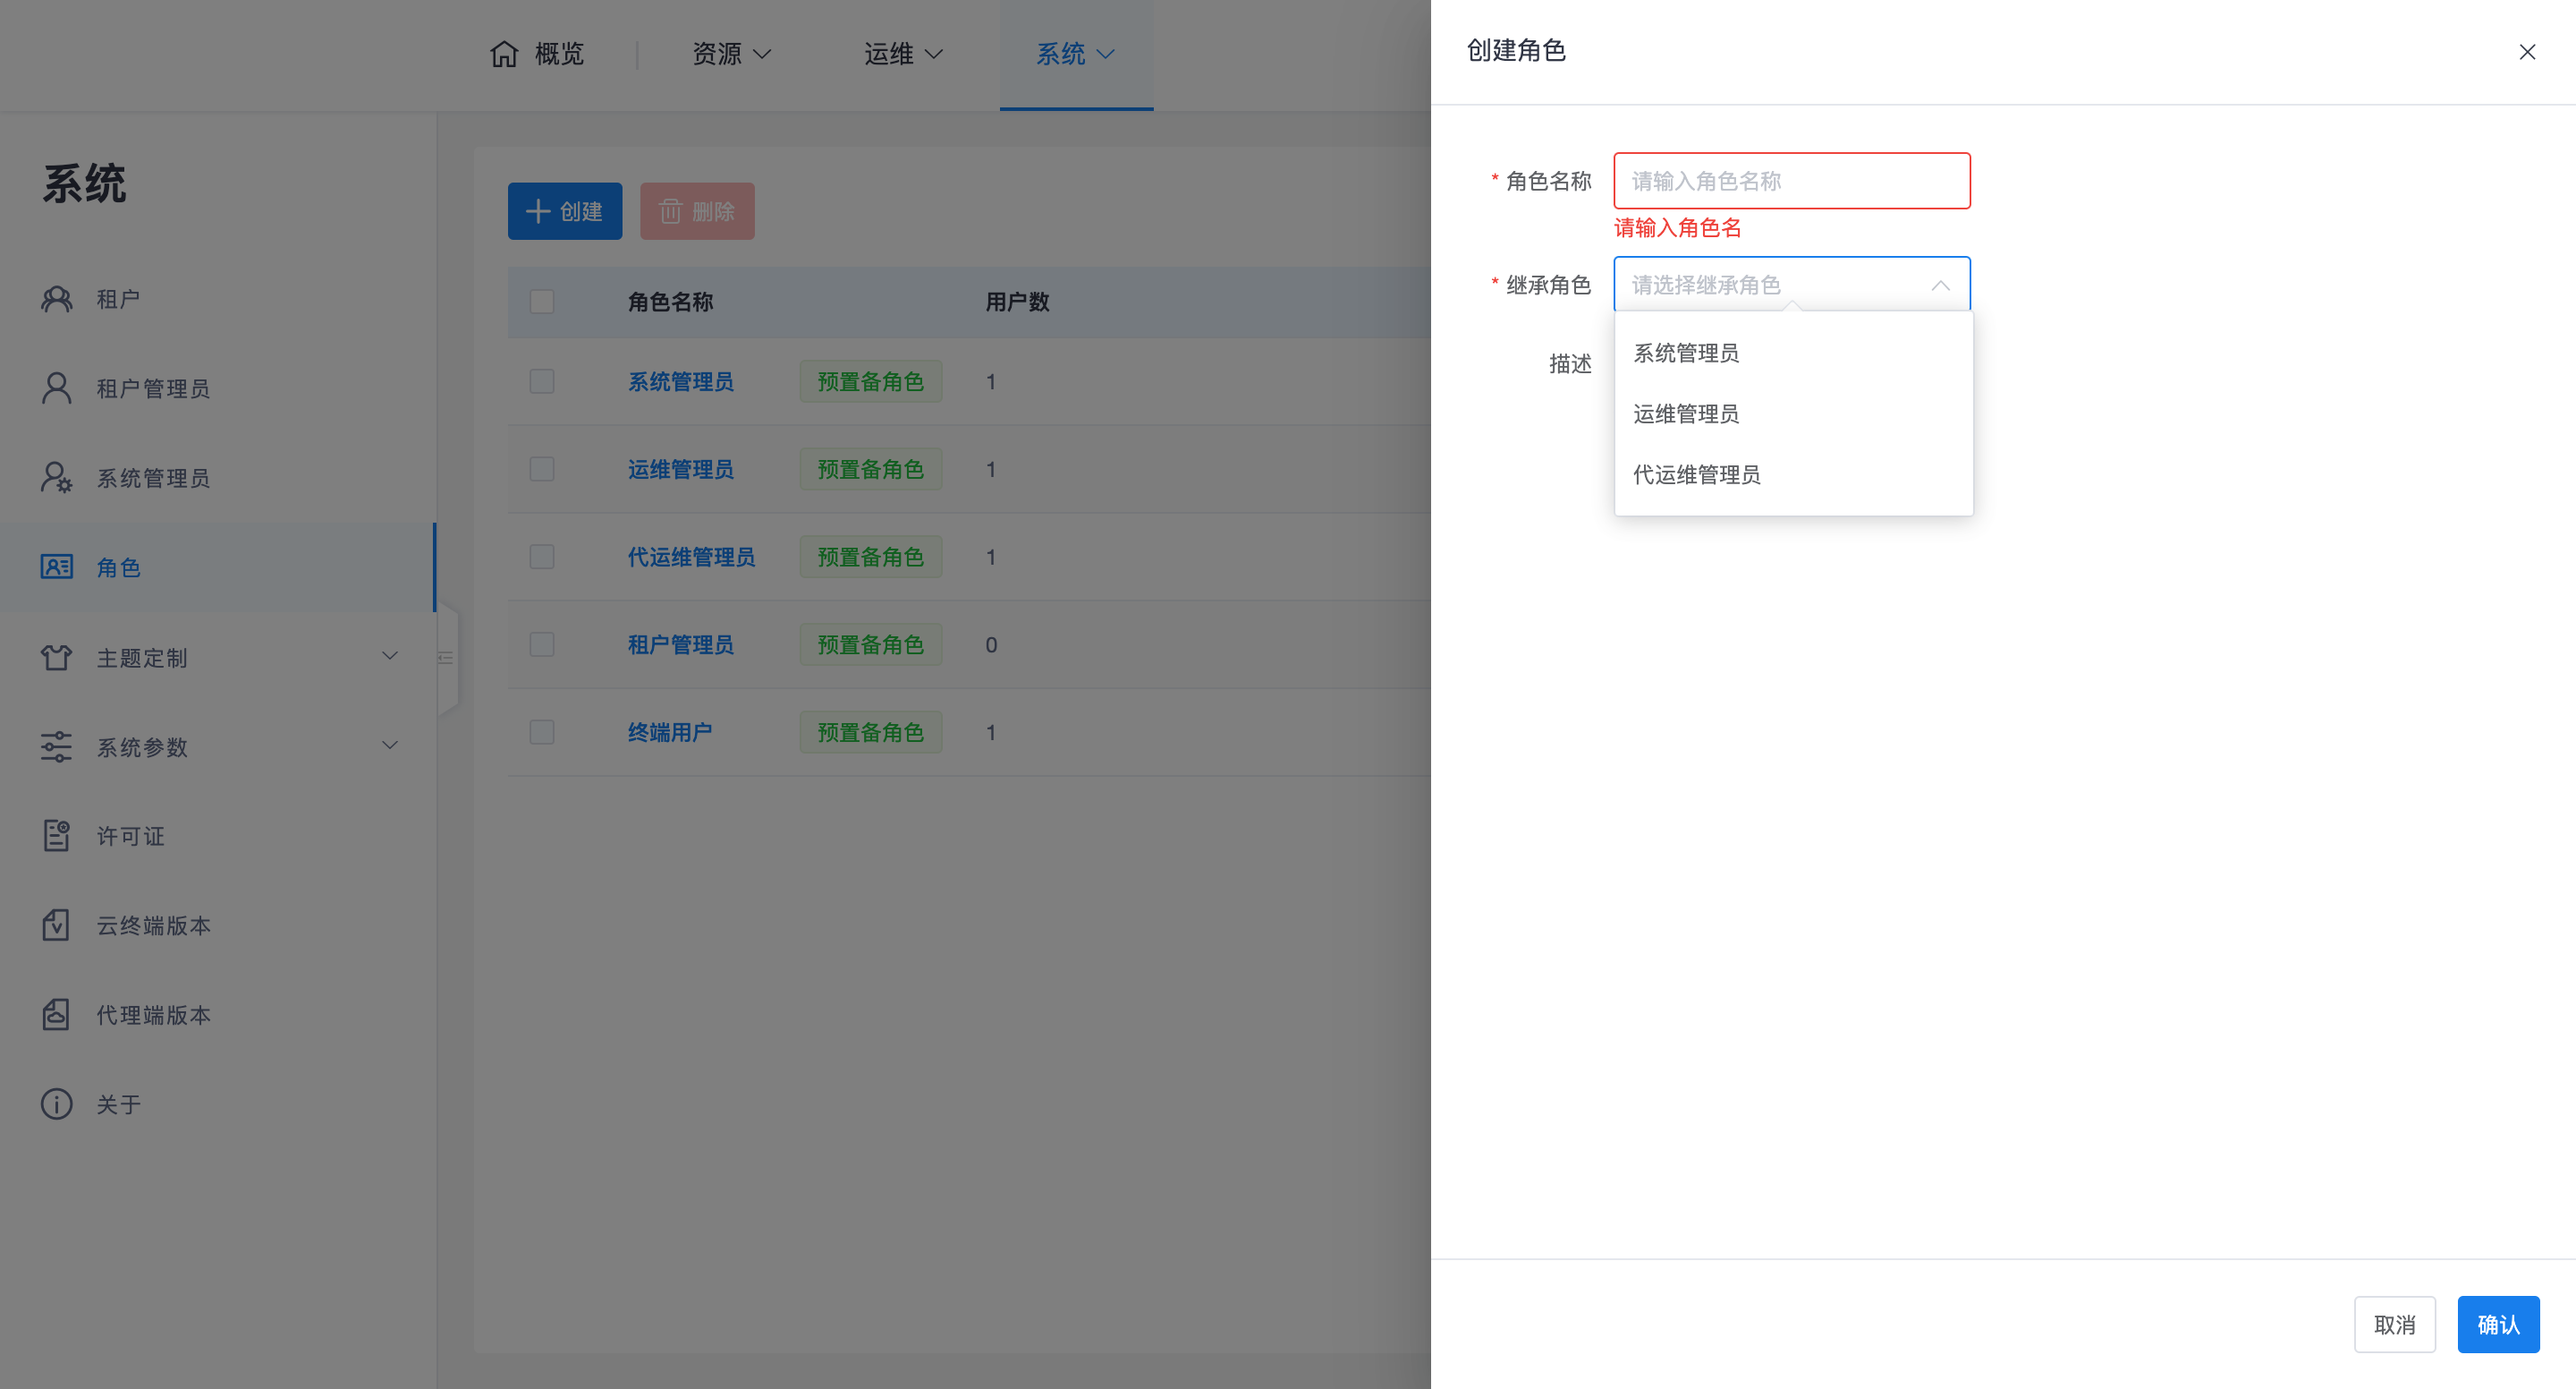Check the 系统管理员 row checkbox
The width and height of the screenshot is (2576, 1389).
point(542,381)
